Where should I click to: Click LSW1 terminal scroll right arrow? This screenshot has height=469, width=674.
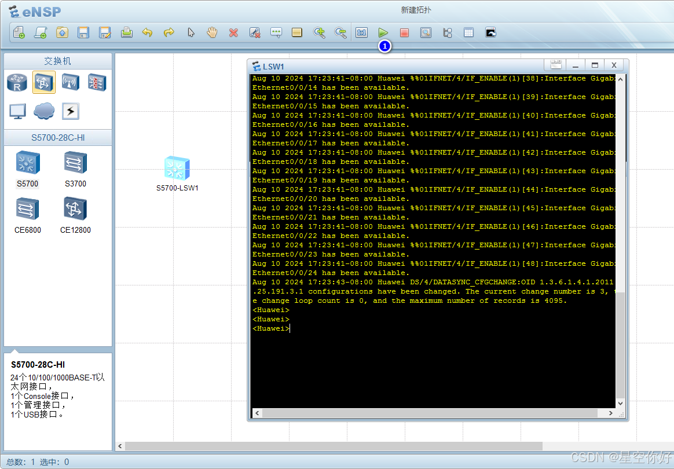pos(611,413)
